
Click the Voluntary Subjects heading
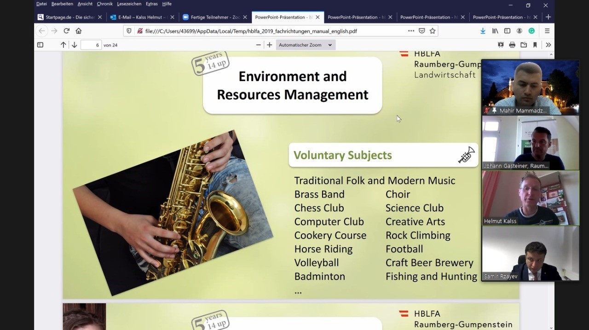[343, 155]
